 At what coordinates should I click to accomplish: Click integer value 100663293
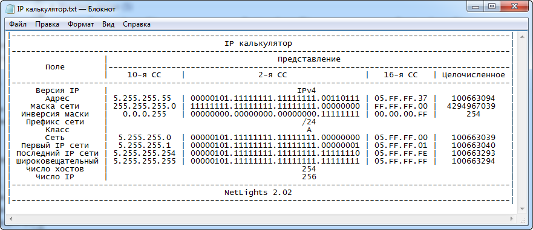point(473,153)
